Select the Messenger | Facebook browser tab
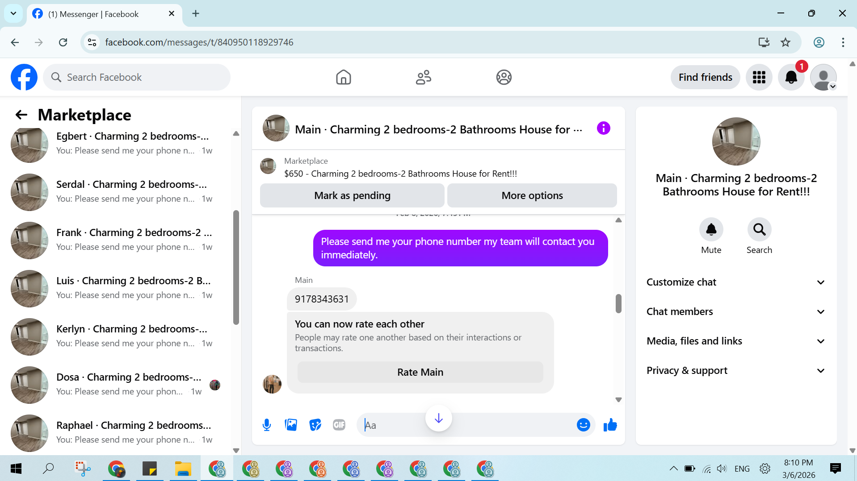This screenshot has height=481, width=857. pos(104,14)
